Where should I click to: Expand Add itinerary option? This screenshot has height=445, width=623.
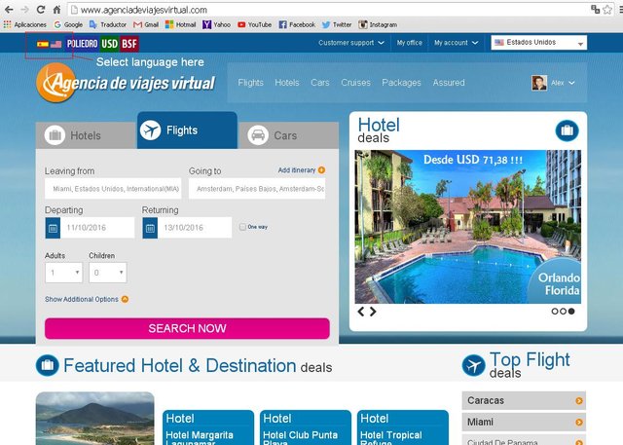[302, 170]
